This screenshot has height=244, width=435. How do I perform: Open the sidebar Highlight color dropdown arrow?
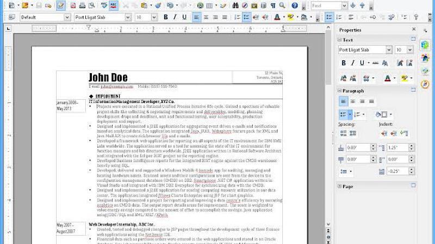(x=411, y=78)
